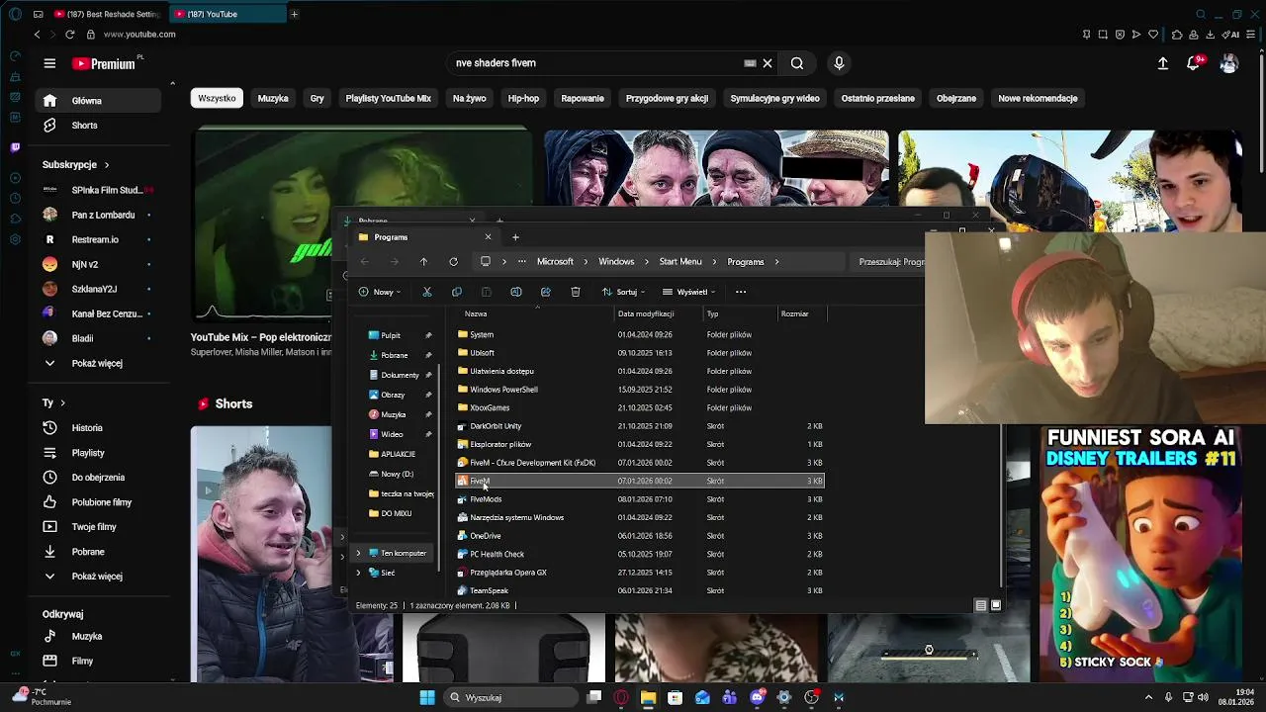Screen dimensions: 1266x712
Task: Click Windows taskbar Wyszukaj search box
Action: pyautogui.click(x=509, y=697)
